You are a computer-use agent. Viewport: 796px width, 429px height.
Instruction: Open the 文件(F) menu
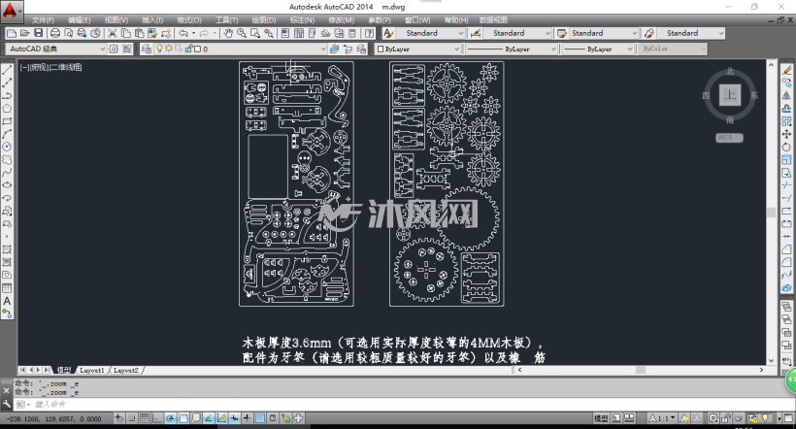(43, 20)
